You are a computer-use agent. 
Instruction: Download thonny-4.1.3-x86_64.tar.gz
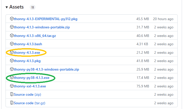point(35,36)
